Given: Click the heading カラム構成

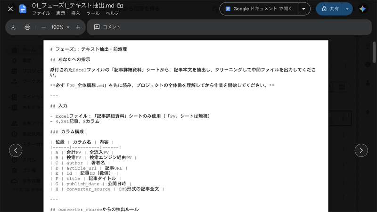Looking at the screenshot, I should pyautogui.click(x=73, y=132).
